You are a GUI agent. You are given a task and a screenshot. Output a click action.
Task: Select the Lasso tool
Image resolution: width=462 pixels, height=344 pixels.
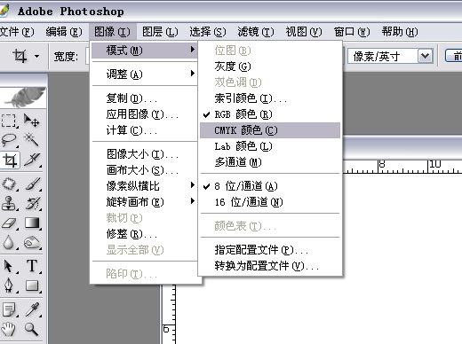9,140
